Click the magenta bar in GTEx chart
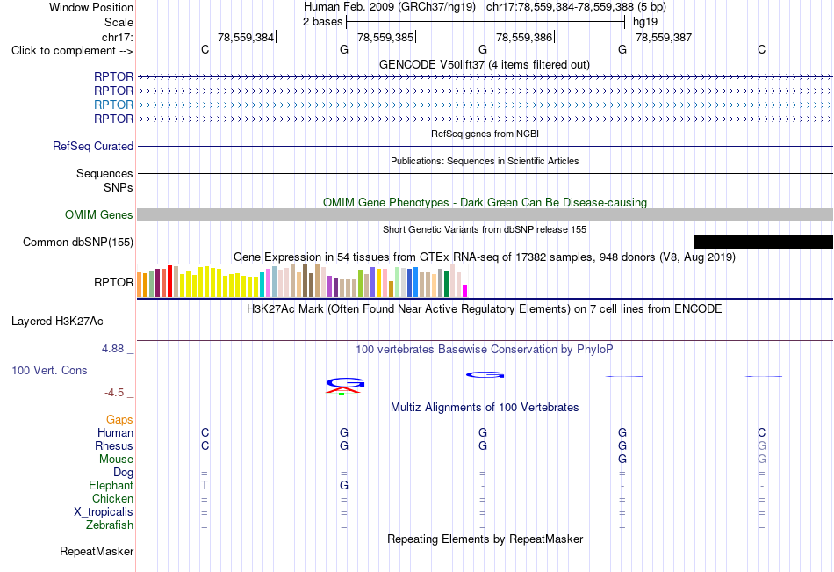Screen dimensions: 834x572 pyautogui.click(x=465, y=291)
